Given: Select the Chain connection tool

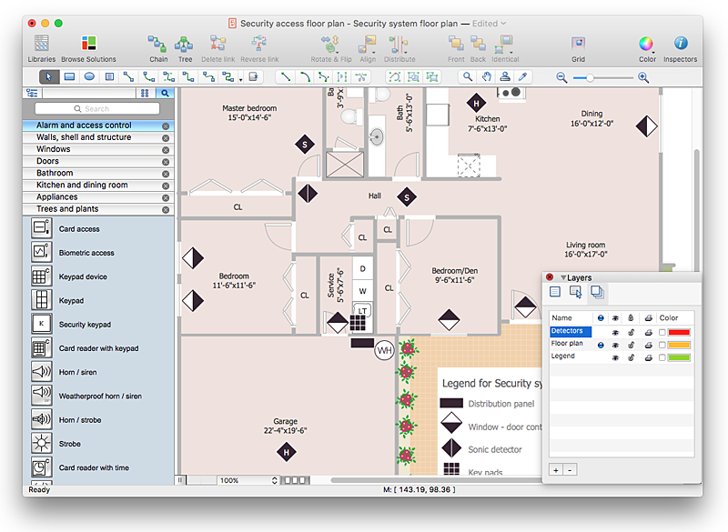Looking at the screenshot, I should pyautogui.click(x=158, y=44).
